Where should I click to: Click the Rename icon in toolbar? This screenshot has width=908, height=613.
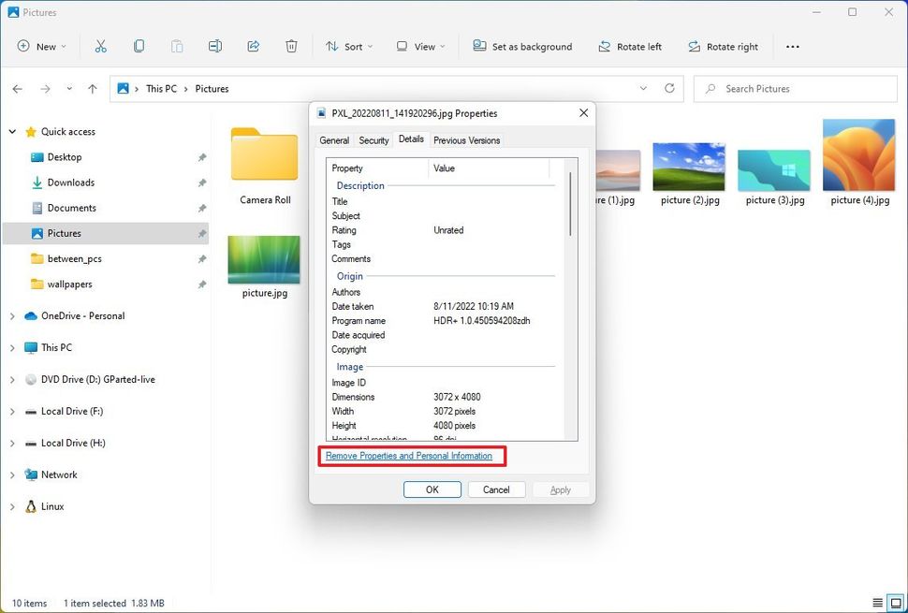215,46
